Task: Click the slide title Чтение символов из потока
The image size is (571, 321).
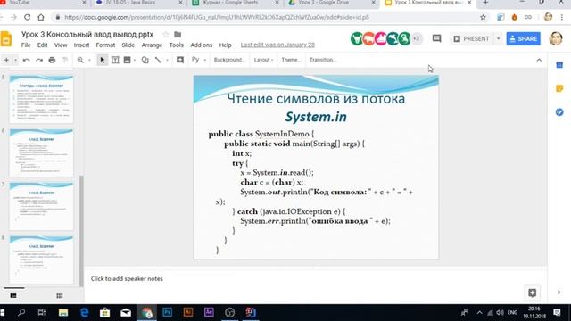Action: tap(316, 99)
